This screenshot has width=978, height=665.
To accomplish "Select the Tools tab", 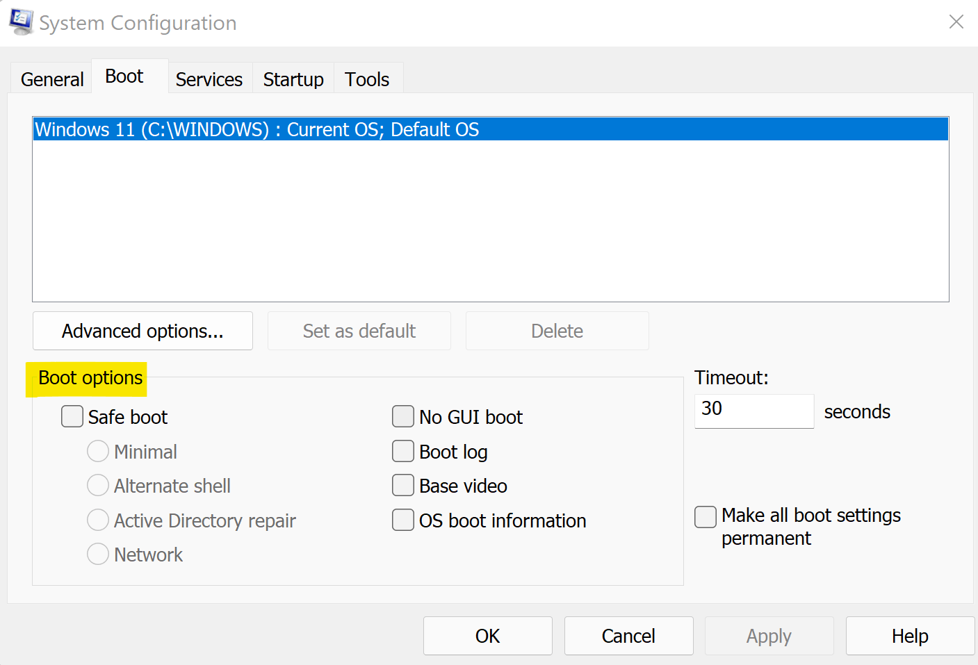I will 367,79.
